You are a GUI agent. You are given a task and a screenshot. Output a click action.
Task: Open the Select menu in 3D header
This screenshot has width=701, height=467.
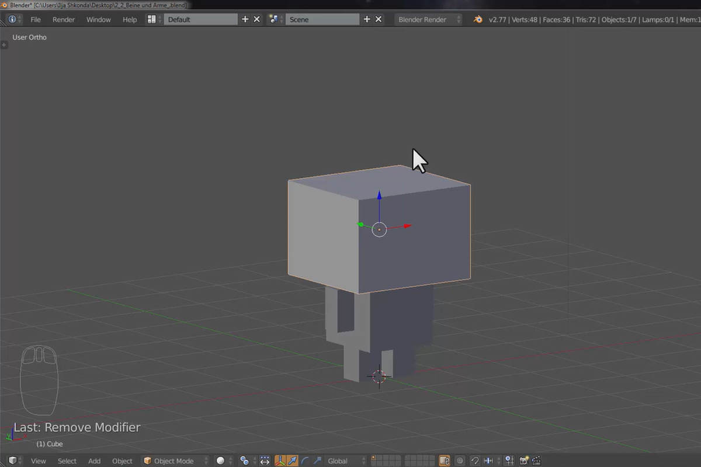point(67,461)
